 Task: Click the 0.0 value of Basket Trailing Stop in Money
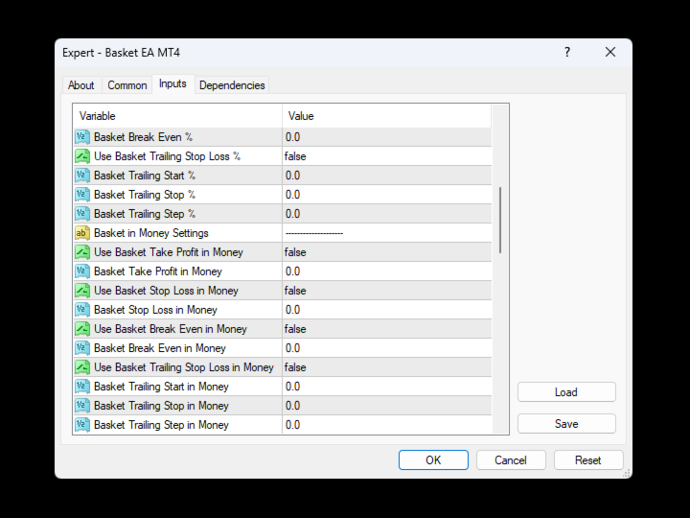tap(292, 405)
